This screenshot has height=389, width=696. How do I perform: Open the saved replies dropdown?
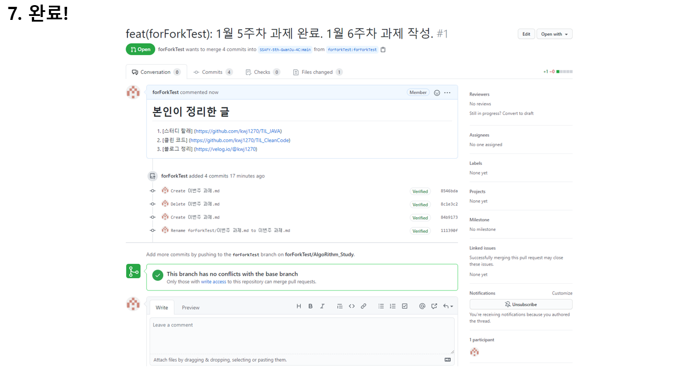pyautogui.click(x=448, y=306)
